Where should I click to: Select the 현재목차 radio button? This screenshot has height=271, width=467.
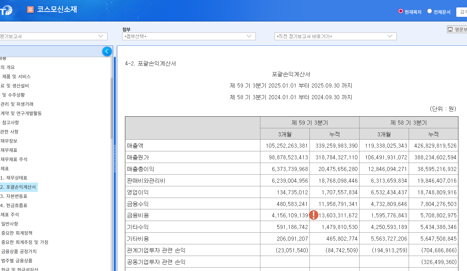point(400,11)
